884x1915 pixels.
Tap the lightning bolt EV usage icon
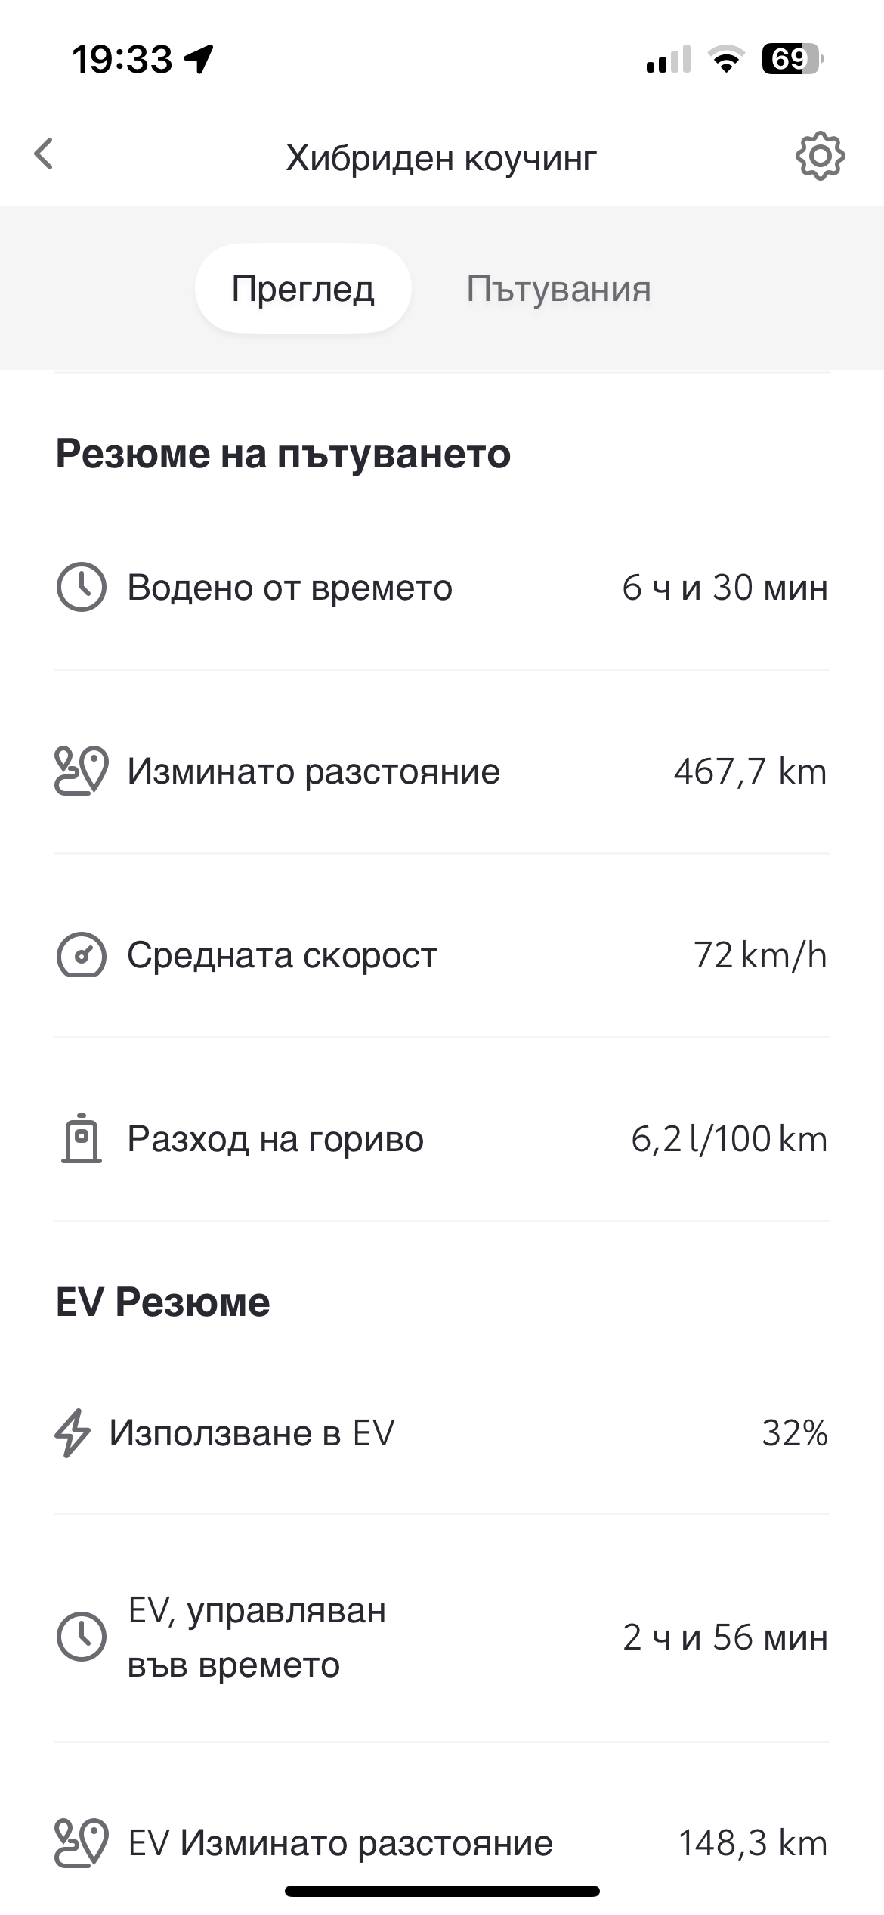[73, 1432]
